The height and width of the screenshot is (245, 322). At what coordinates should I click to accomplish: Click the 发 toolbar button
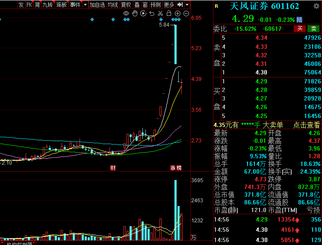(21, 5)
